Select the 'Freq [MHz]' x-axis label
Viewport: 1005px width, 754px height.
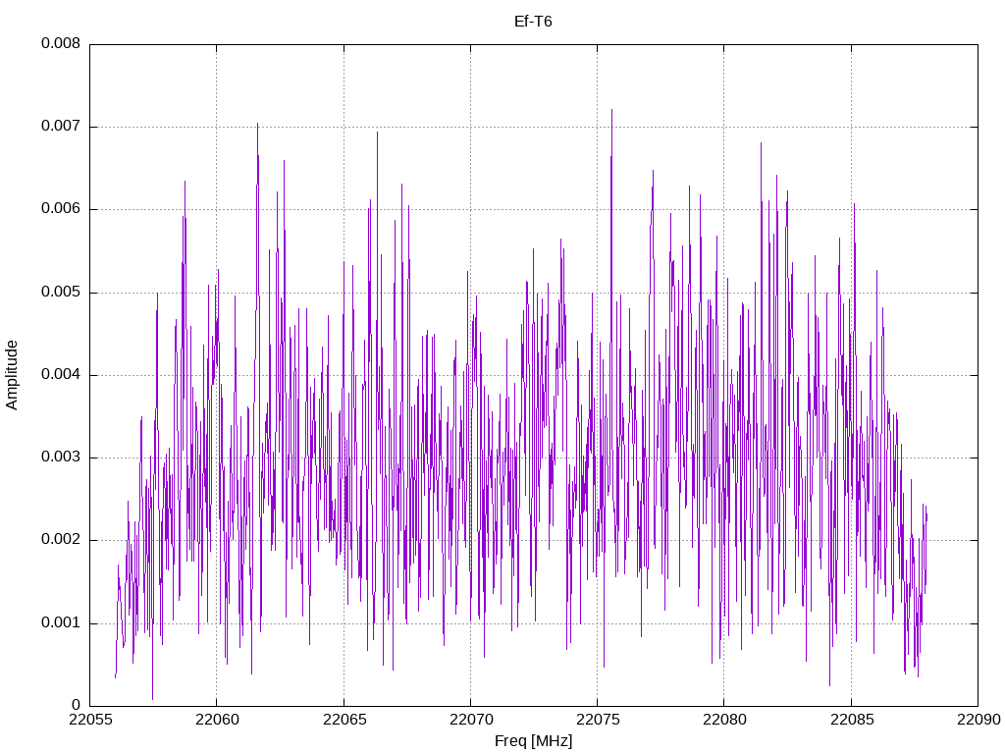pyautogui.click(x=533, y=740)
